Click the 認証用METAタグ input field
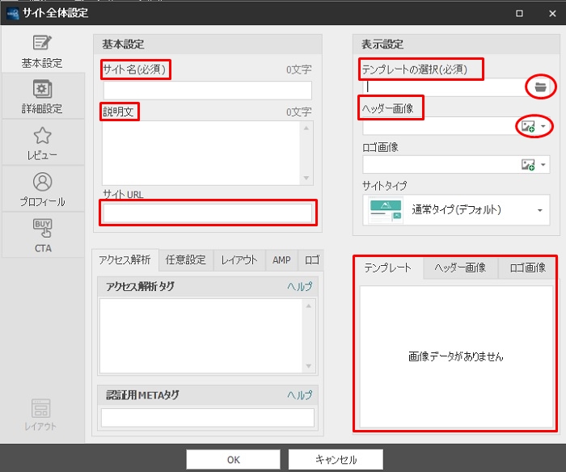Image resolution: width=566 pixels, height=472 pixels. (208, 418)
